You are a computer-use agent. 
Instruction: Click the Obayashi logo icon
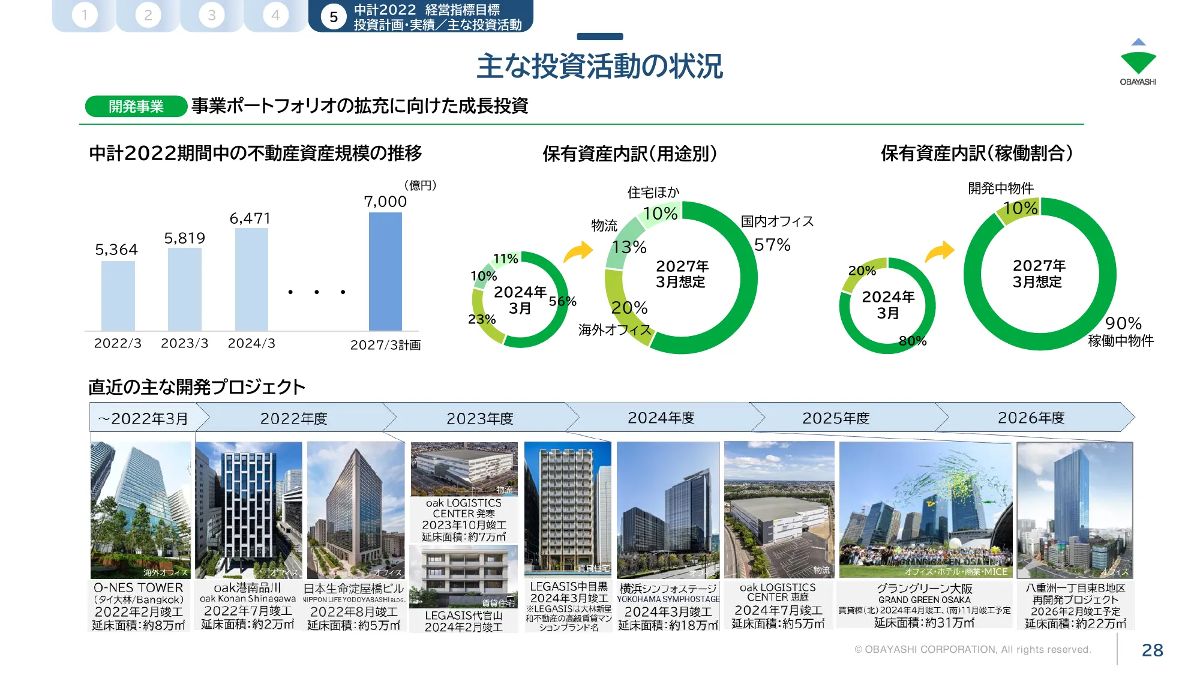(x=1138, y=61)
